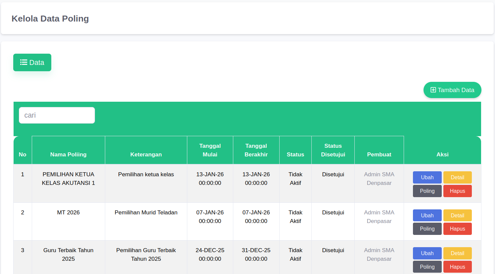Click the Nama Poliing column header
The width and height of the screenshot is (495, 274).
point(68,154)
